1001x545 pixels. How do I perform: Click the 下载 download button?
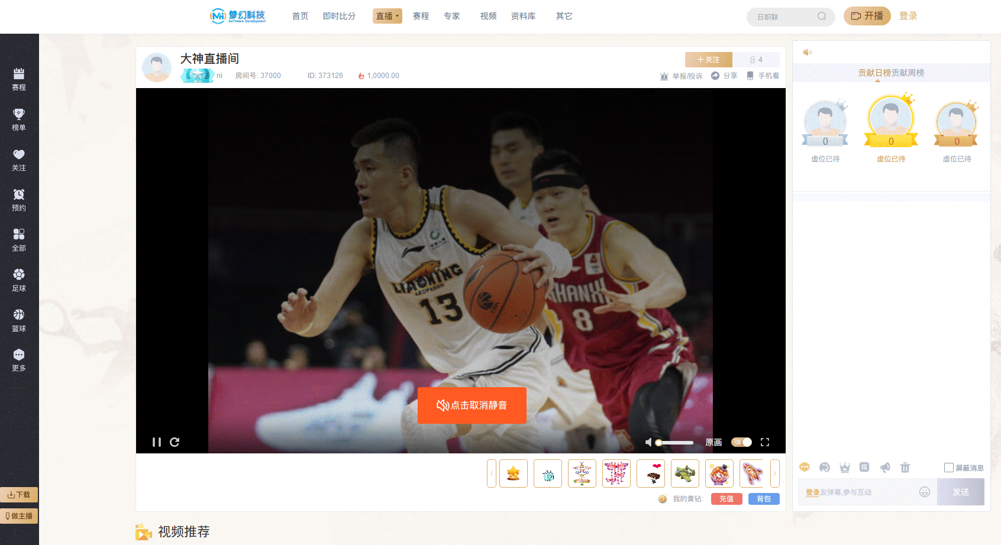click(19, 495)
